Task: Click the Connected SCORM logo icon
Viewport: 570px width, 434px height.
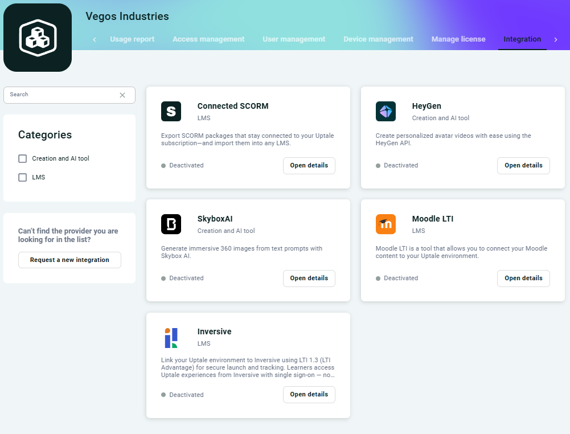Action: pyautogui.click(x=171, y=111)
